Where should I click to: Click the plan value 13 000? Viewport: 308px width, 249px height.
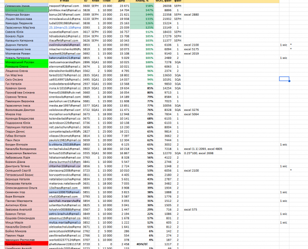click(106, 179)
